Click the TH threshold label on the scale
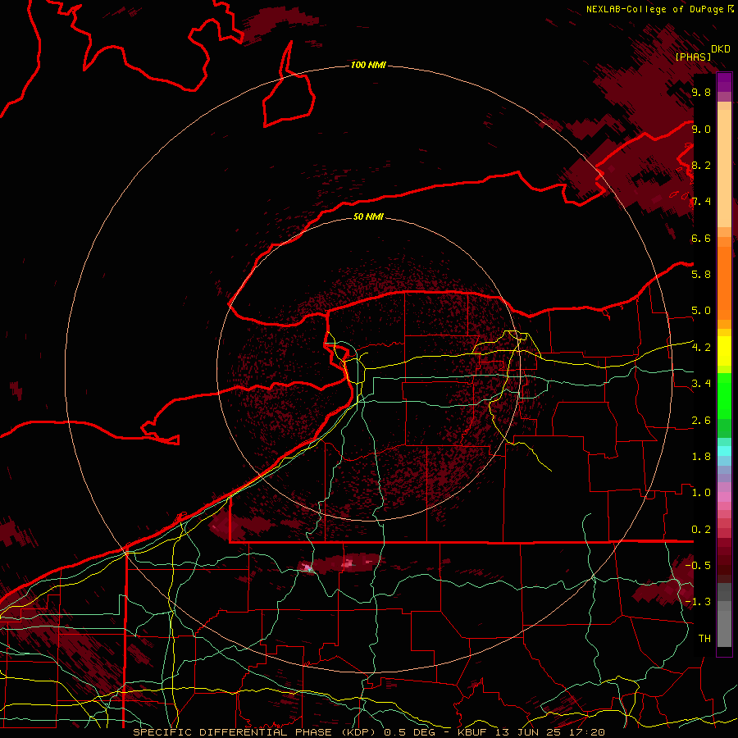Image resolution: width=738 pixels, height=738 pixels. [704, 639]
